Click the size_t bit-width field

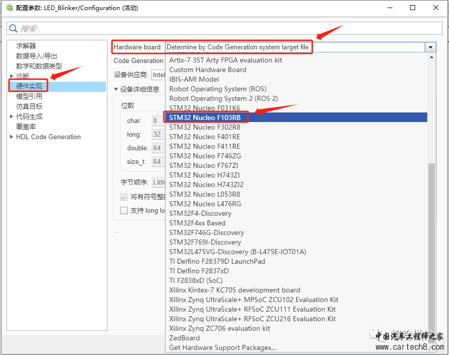point(158,161)
